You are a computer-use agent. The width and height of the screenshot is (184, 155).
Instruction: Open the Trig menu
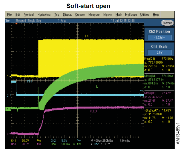click(x=57, y=14)
